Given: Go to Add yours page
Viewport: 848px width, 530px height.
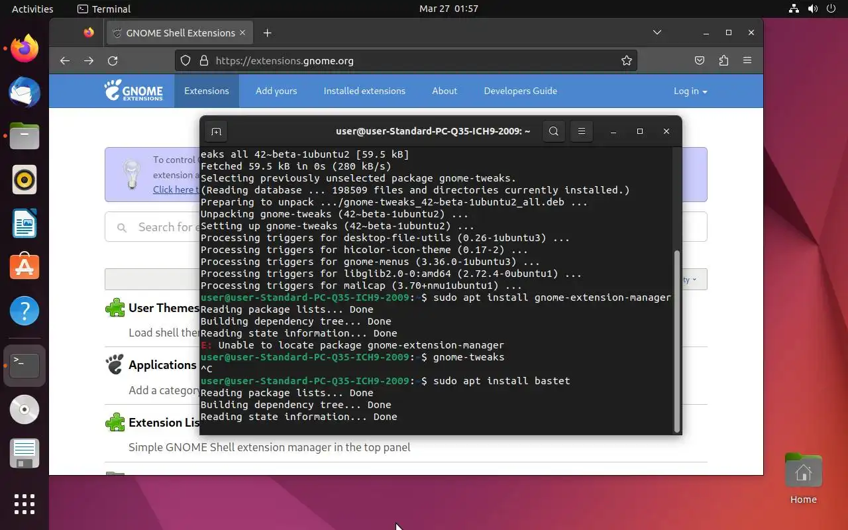Looking at the screenshot, I should 276,91.
